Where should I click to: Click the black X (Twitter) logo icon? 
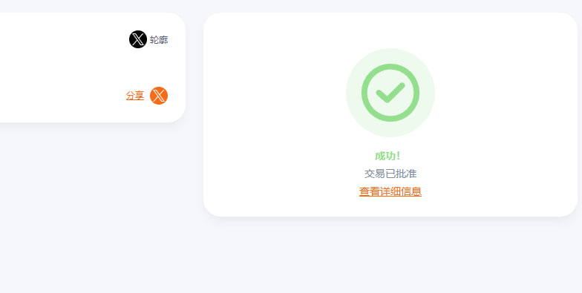click(x=138, y=39)
